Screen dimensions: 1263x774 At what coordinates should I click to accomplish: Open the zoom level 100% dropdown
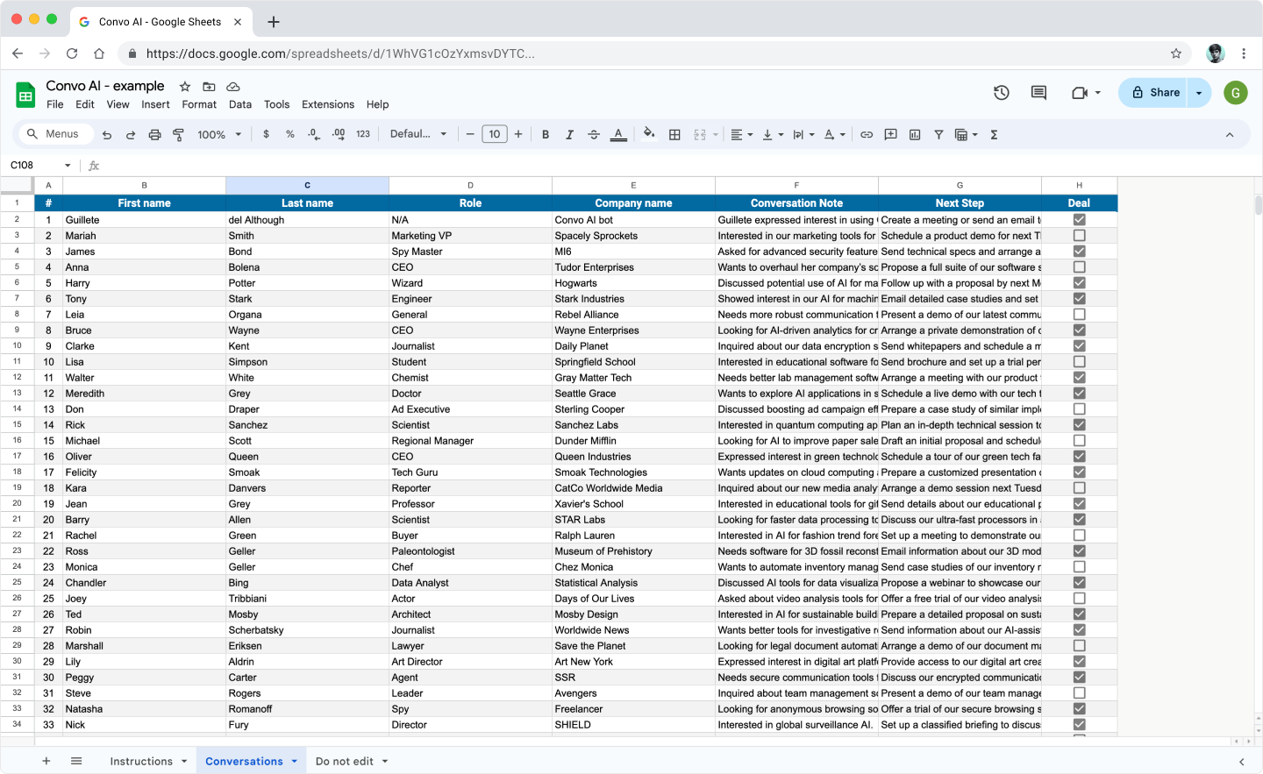tap(219, 135)
